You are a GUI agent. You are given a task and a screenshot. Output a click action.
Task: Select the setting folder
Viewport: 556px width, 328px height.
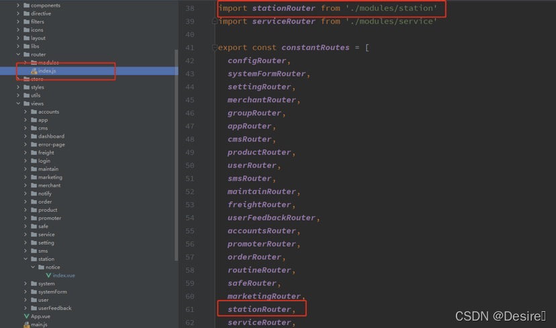pos(46,243)
